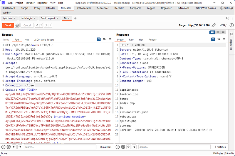Image resolution: width=235 pixels, height=156 pixels.
Task: Open response editor hamburger menu
Action: tap(224, 39)
